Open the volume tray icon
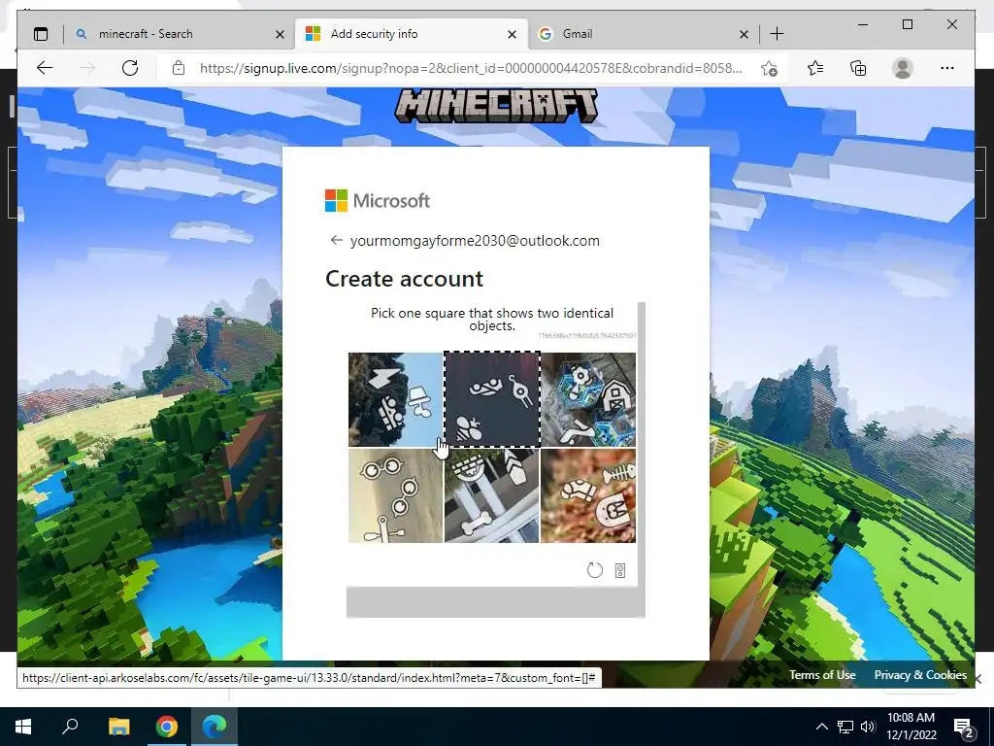Image resolution: width=994 pixels, height=746 pixels. tap(868, 727)
